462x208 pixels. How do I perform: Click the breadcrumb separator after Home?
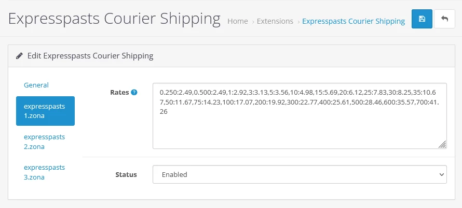pos(253,22)
